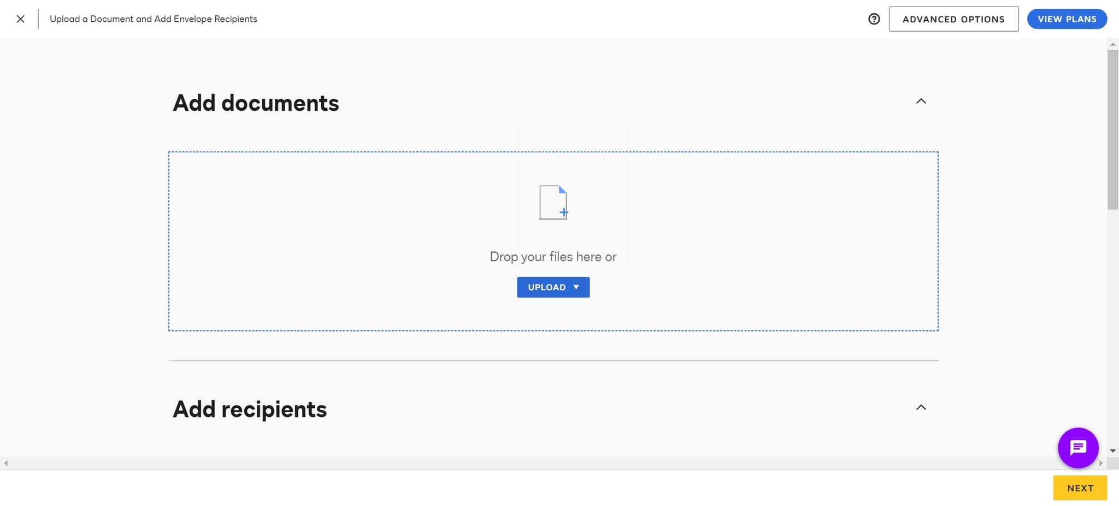Select the Add recipients heading
This screenshot has width=1119, height=506.
250,409
